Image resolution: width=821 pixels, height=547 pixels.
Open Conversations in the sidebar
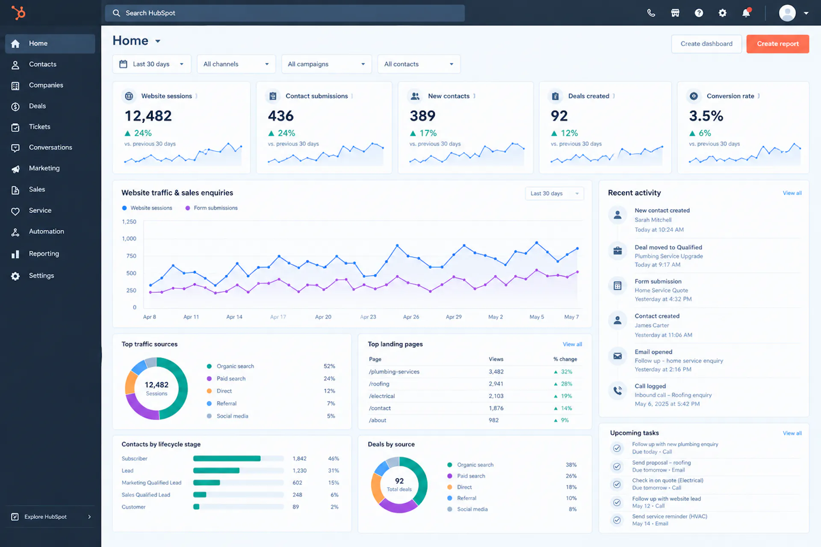click(50, 148)
